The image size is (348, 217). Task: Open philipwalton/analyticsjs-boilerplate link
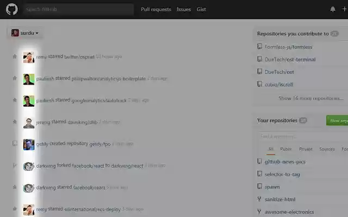pyautogui.click(x=109, y=79)
